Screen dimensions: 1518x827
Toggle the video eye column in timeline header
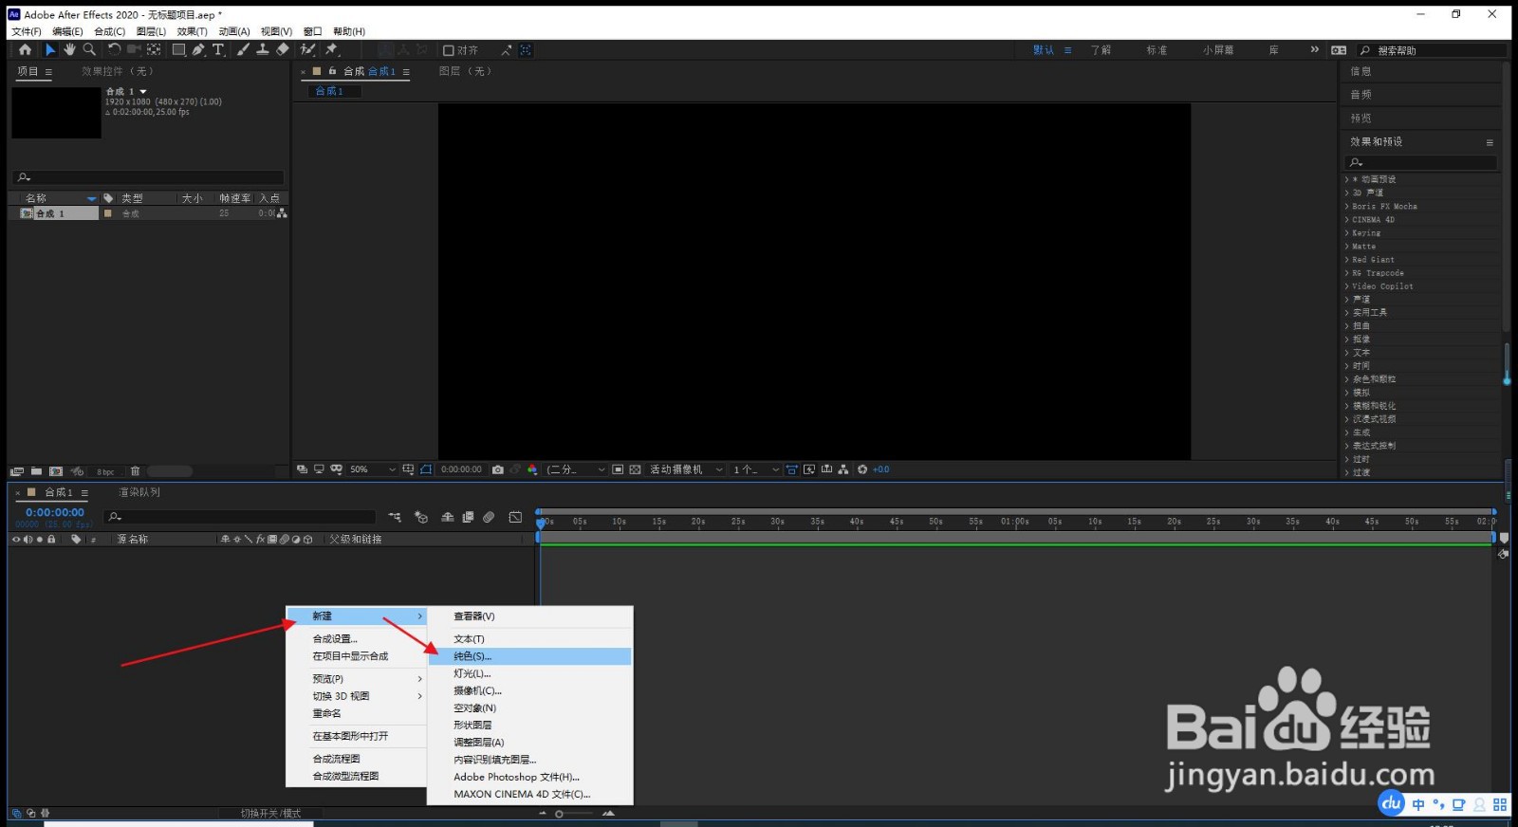pos(16,539)
